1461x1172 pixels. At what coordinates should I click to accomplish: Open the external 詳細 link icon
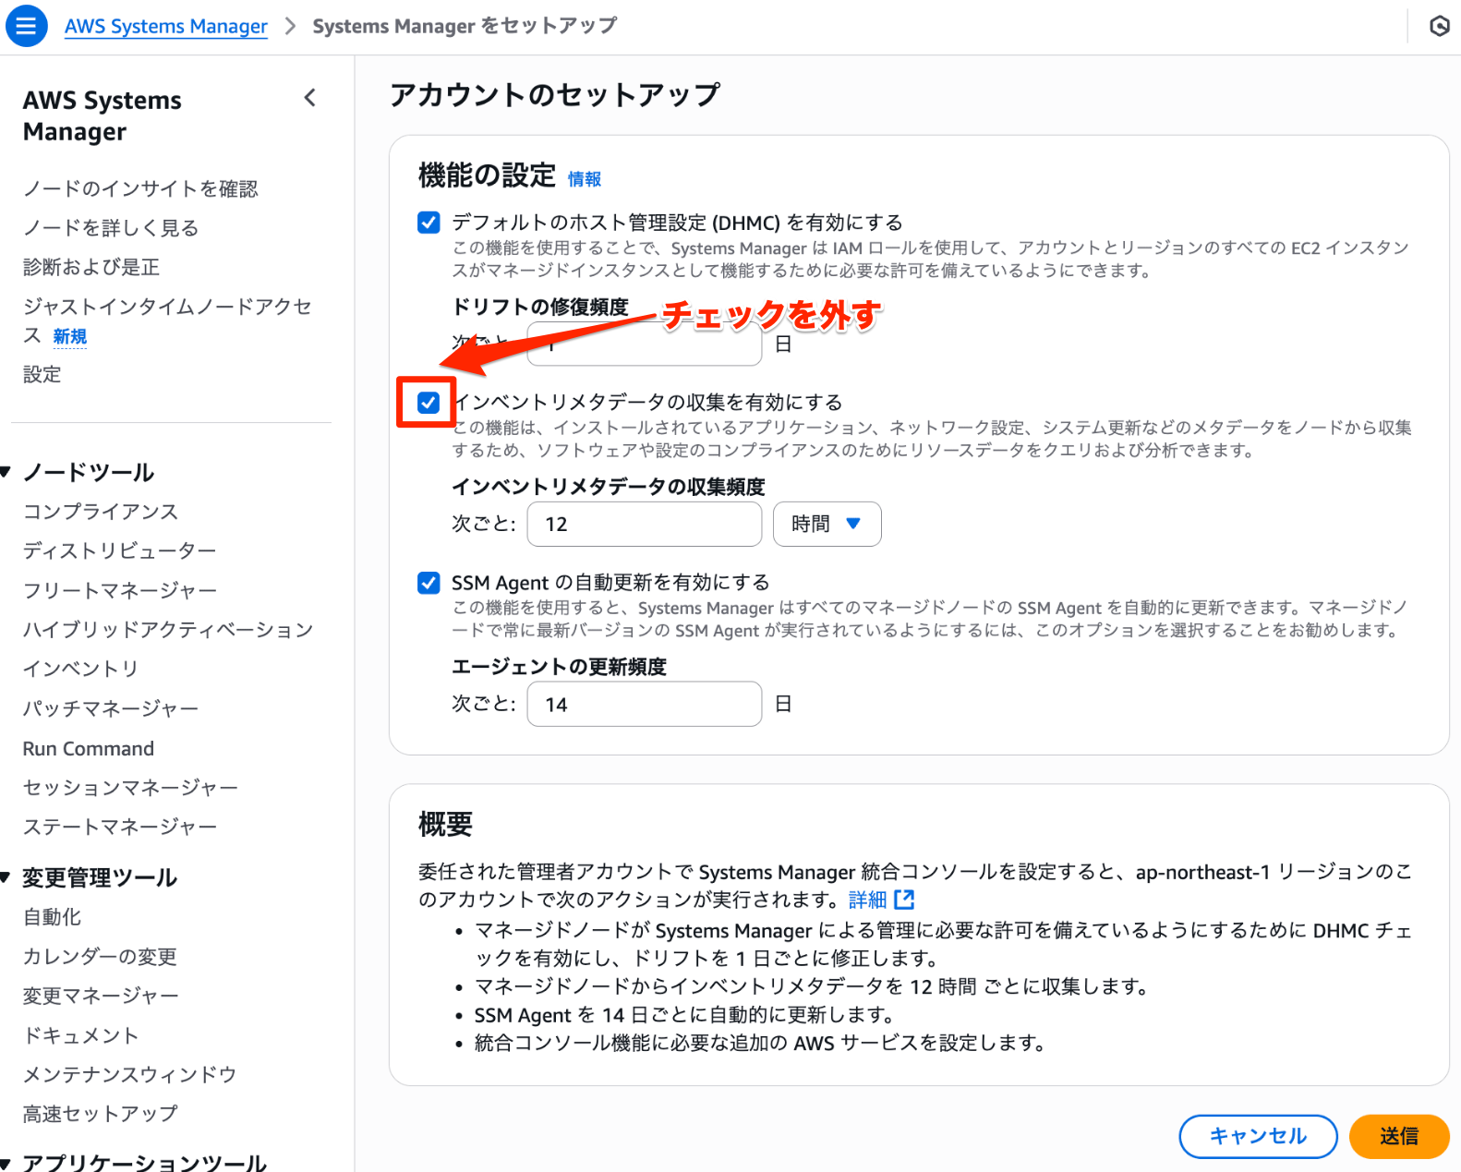pyautogui.click(x=905, y=900)
